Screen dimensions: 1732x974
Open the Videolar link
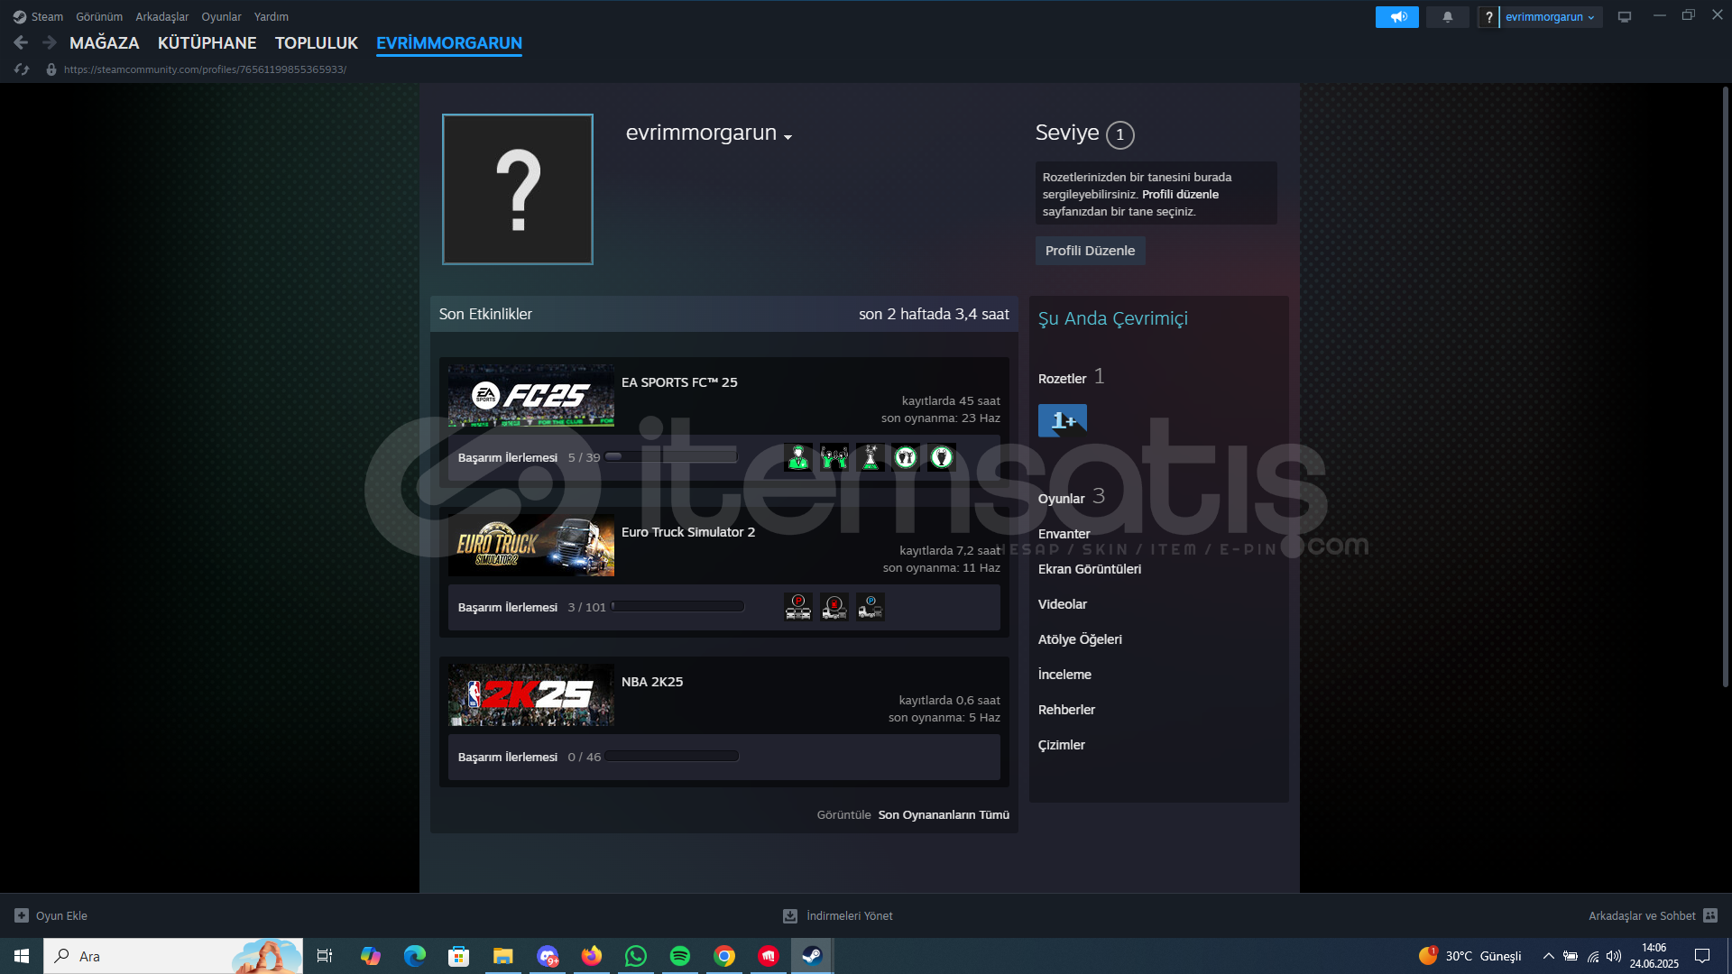click(x=1063, y=604)
